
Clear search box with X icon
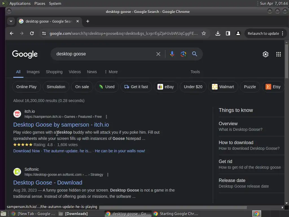point(158,54)
